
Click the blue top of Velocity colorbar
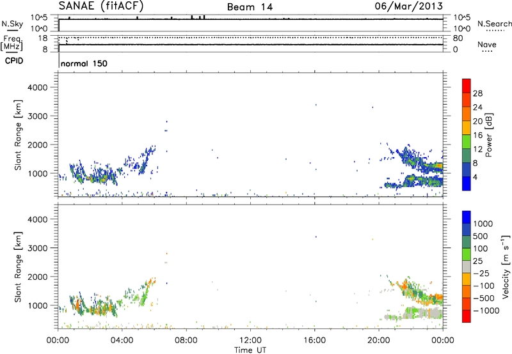tap(467, 217)
